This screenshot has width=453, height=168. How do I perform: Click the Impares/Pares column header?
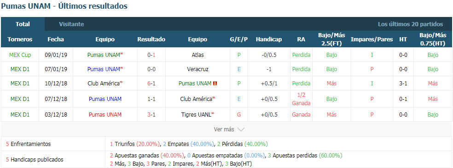click(x=372, y=39)
